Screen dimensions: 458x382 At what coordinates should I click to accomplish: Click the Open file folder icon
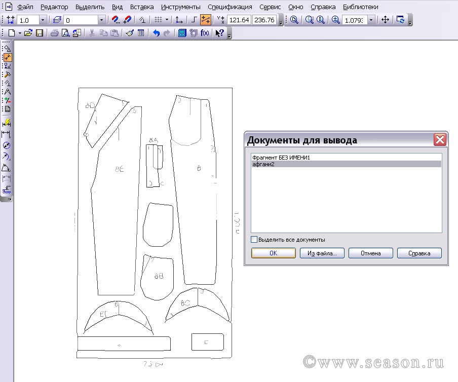[28, 33]
